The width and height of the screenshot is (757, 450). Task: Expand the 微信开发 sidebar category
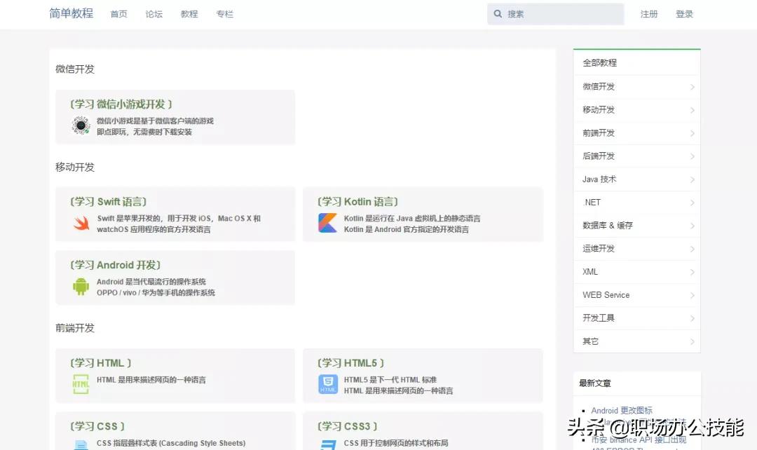pyautogui.click(x=693, y=86)
